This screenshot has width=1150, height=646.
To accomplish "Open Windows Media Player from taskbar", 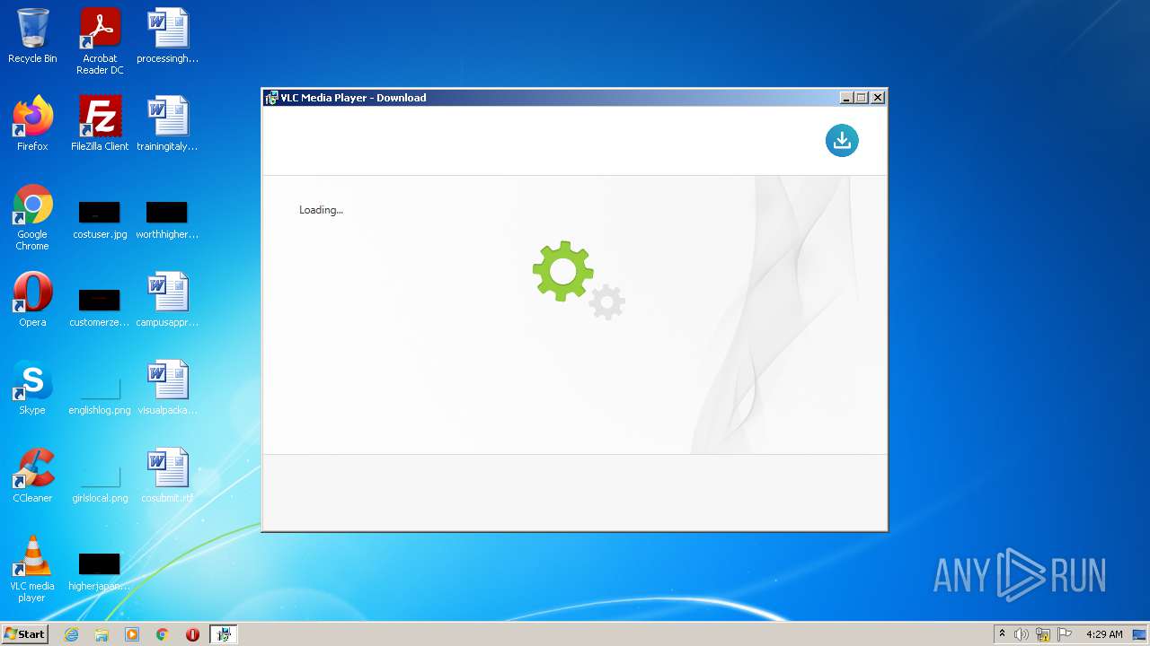I will pos(132,634).
